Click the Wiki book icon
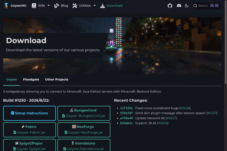This screenshot has height=151, width=227. (34, 6)
